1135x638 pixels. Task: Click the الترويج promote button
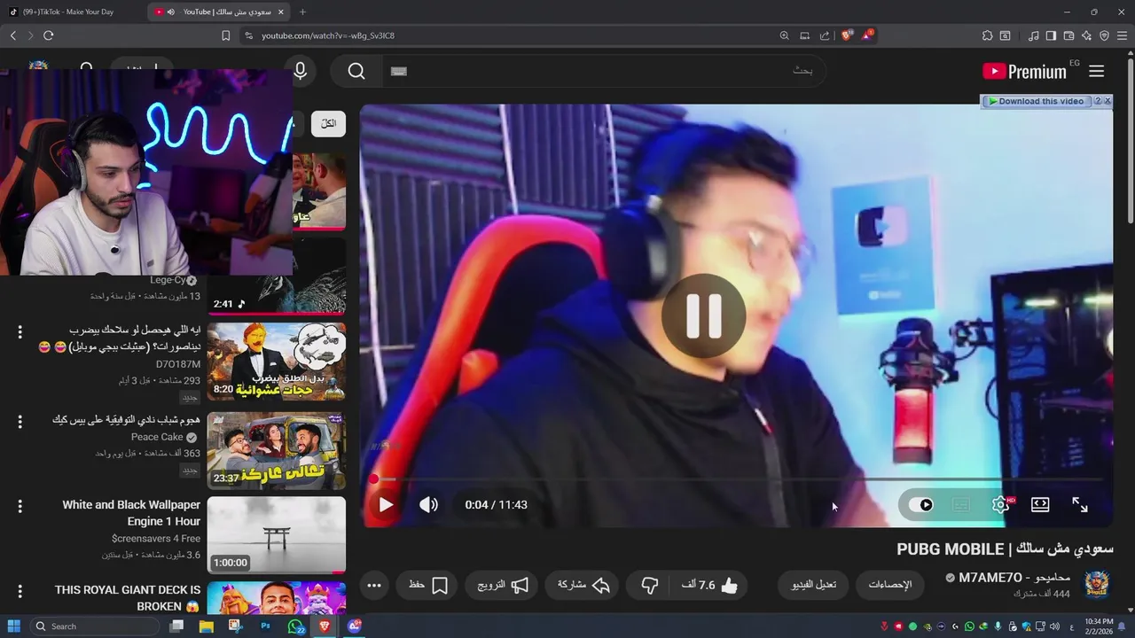tap(503, 585)
